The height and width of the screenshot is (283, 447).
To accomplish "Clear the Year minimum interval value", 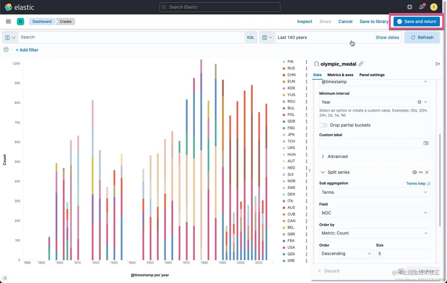I will (x=419, y=102).
